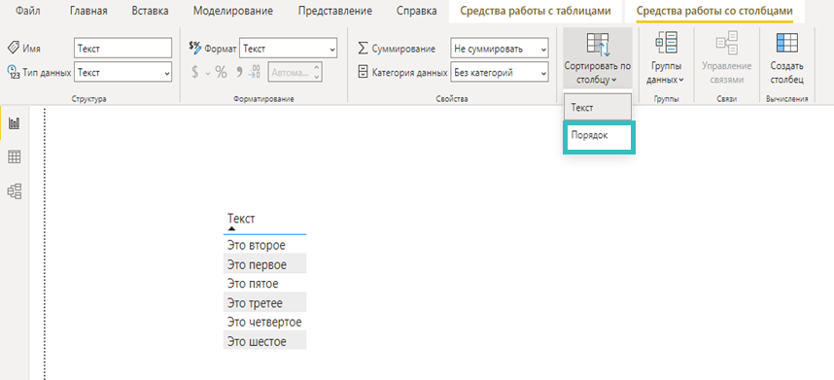Switch to Model view sidebar icon

pyautogui.click(x=15, y=190)
